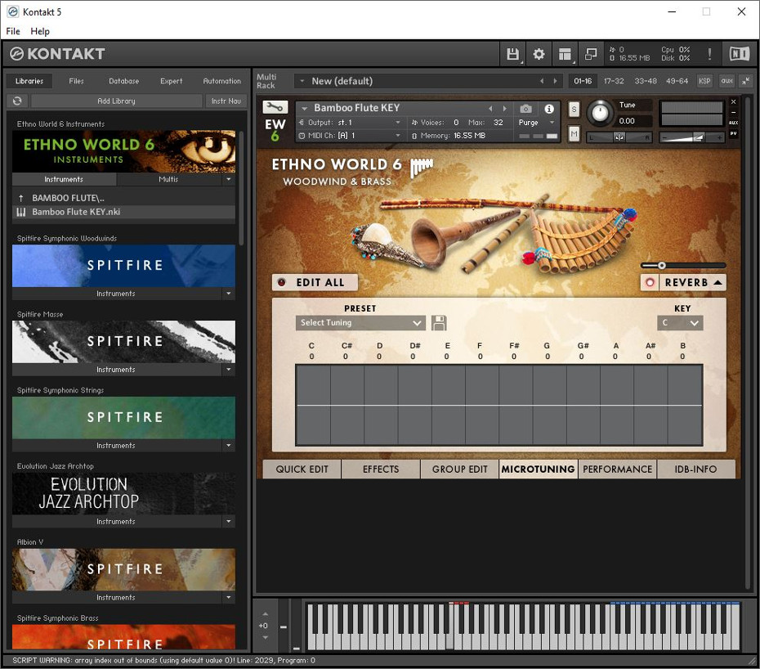Switch rack to page 17-32

pyautogui.click(x=614, y=81)
